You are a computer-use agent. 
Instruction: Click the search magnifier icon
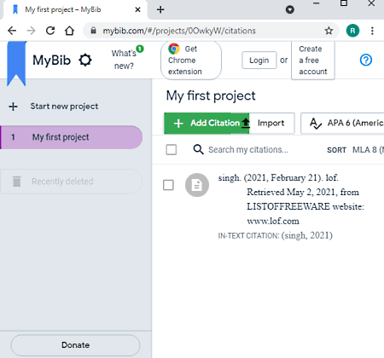click(198, 149)
